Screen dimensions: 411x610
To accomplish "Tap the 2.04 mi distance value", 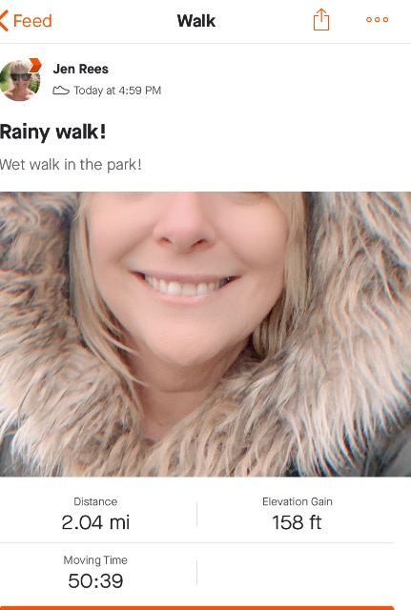I will (95, 522).
